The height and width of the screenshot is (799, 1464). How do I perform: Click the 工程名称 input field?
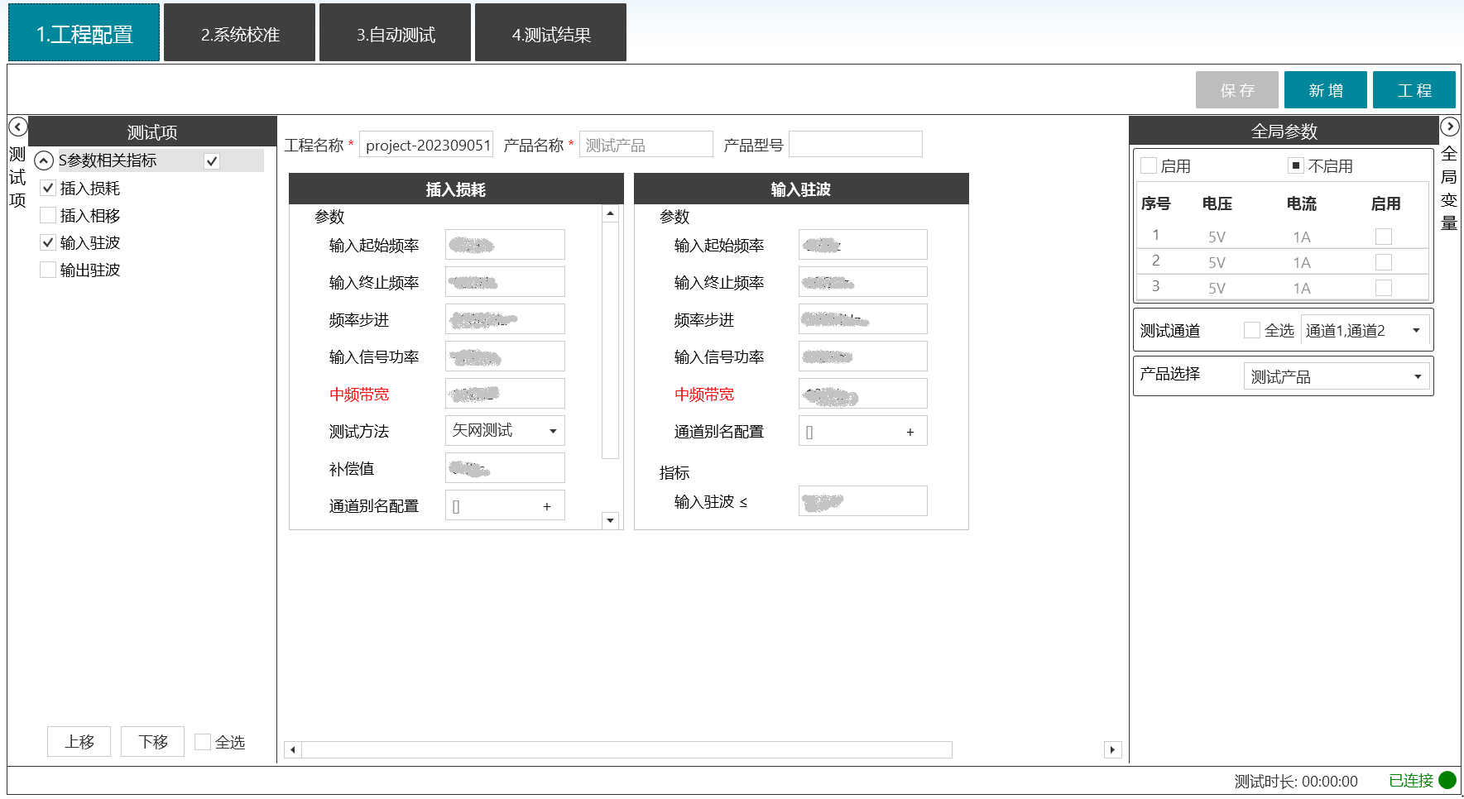(426, 145)
